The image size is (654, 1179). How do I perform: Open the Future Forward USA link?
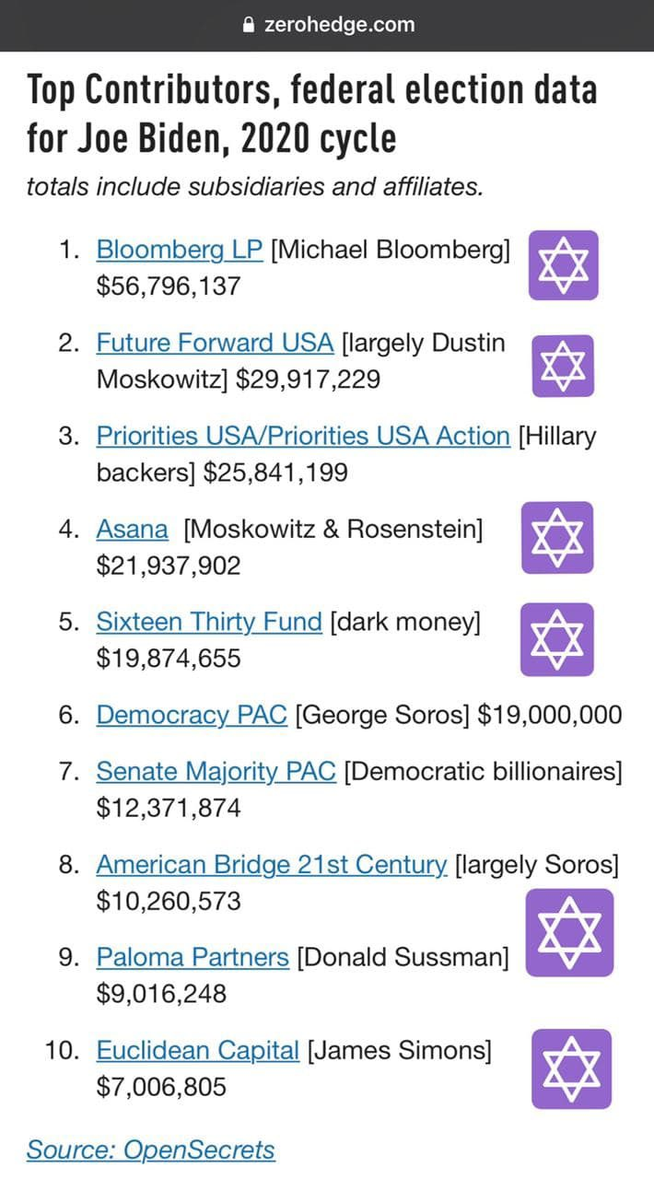pyautogui.click(x=215, y=344)
